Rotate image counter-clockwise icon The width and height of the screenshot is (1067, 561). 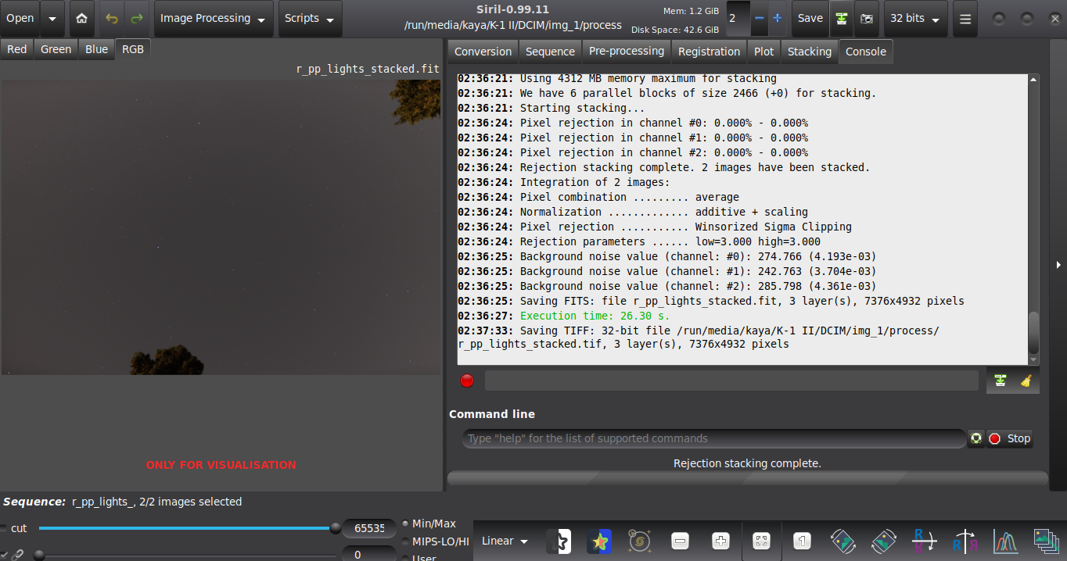pos(842,541)
